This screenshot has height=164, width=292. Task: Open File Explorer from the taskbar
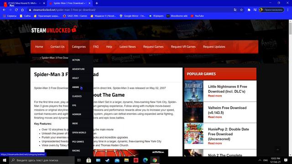click(x=126, y=160)
